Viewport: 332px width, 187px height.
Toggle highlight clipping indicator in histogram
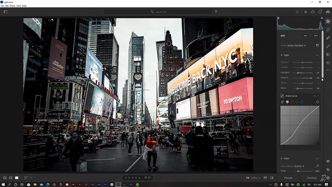pyautogui.click(x=322, y=18)
